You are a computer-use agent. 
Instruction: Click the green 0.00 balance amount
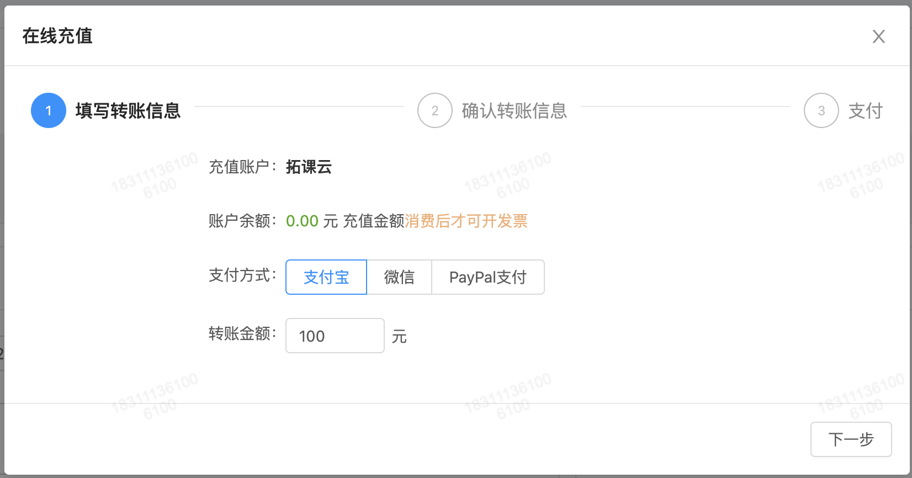point(302,221)
